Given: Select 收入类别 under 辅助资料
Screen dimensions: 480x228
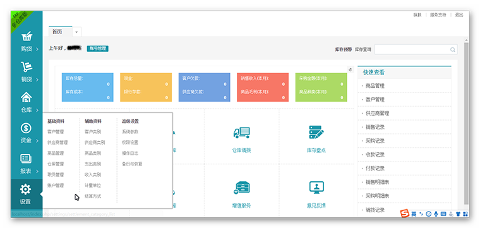Looking at the screenshot, I should (x=93, y=175).
